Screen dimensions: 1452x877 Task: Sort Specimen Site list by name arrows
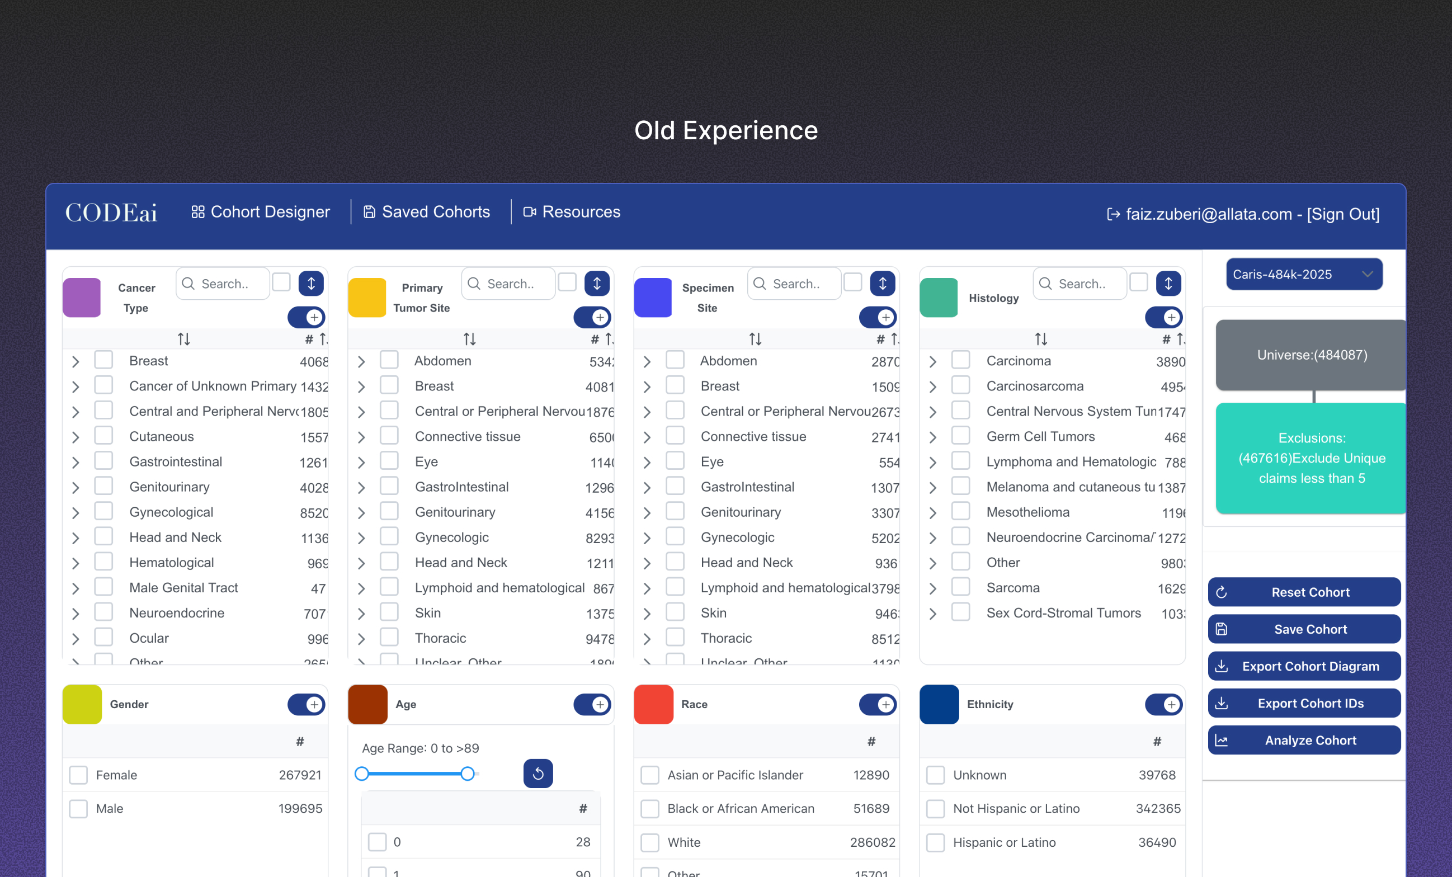click(x=756, y=339)
